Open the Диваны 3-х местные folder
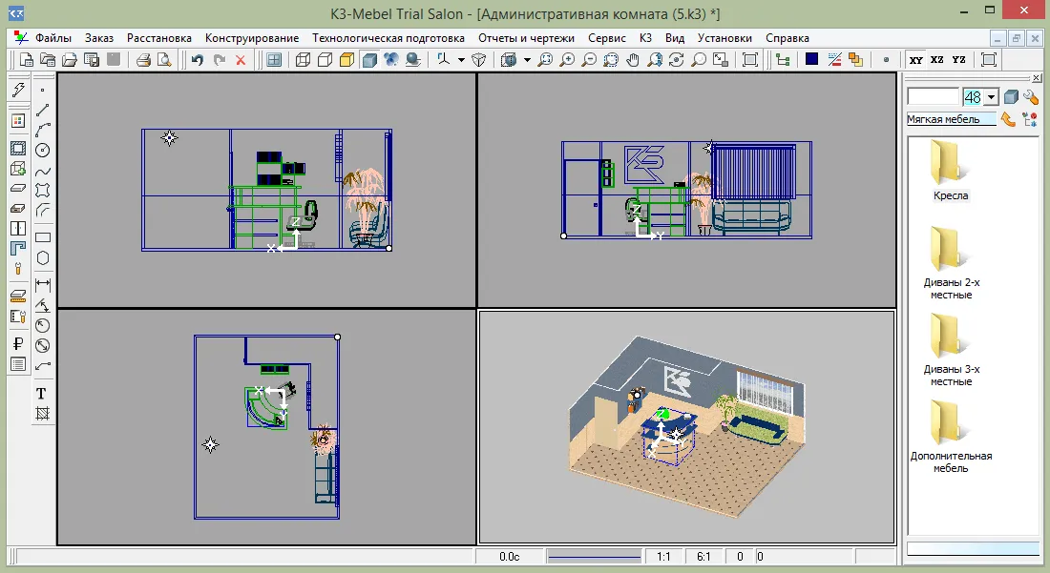Viewport: 1050px width, 573px height. pos(951,350)
